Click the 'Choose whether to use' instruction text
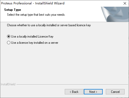 point(49,25)
